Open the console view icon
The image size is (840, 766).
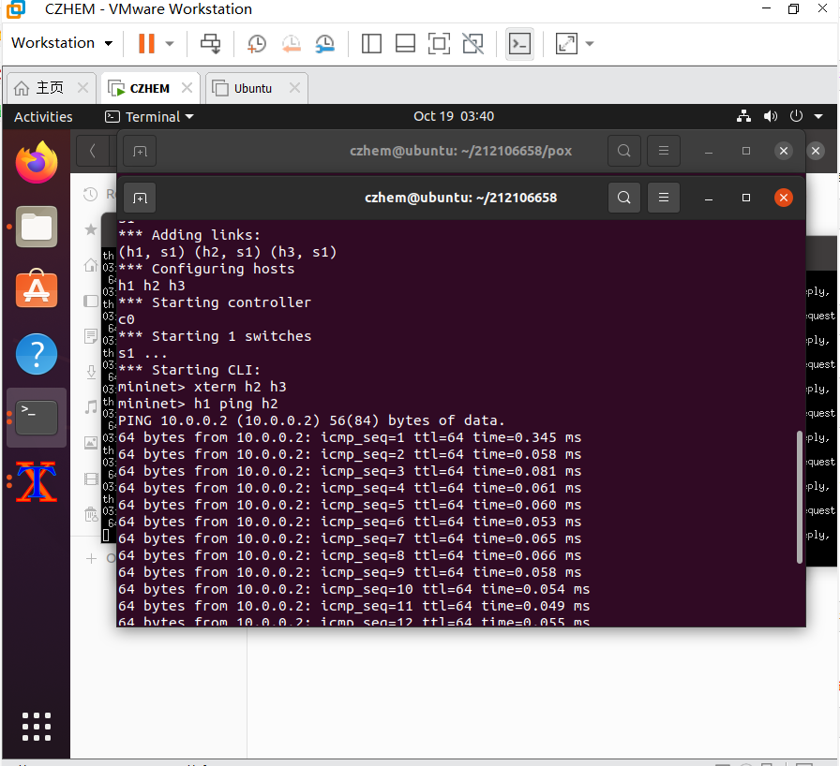[x=519, y=43]
